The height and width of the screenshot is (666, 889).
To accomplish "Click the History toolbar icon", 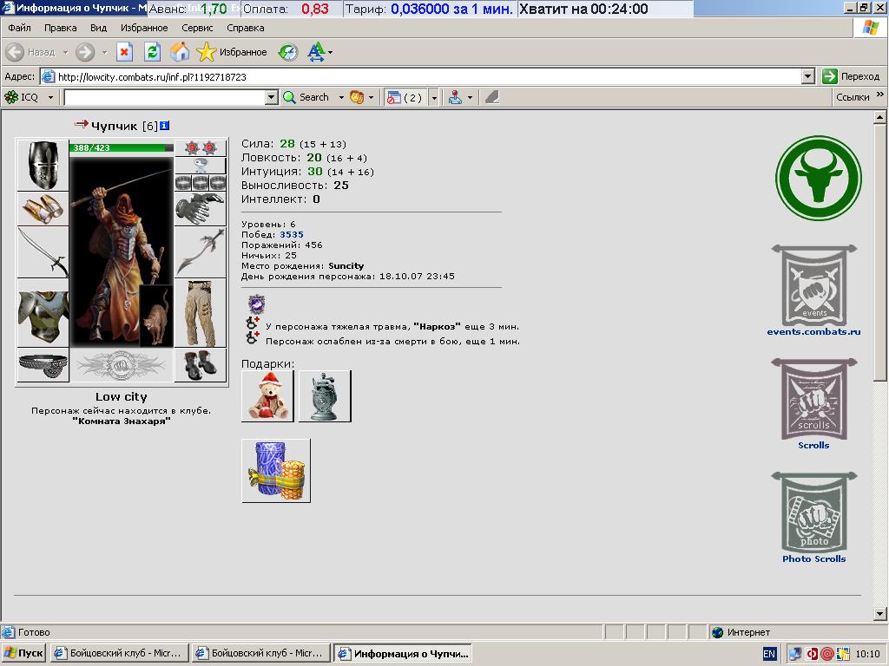I will coord(288,53).
